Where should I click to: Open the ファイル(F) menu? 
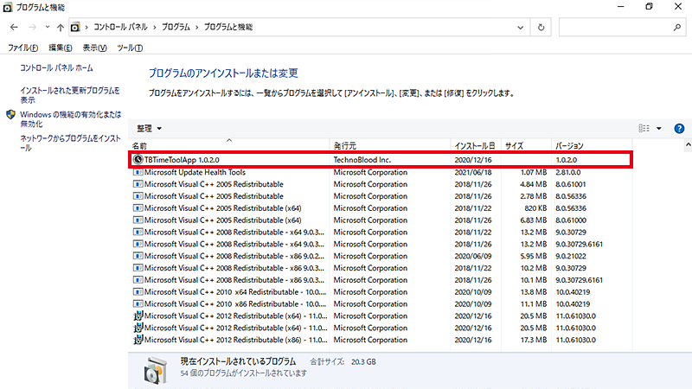pos(23,48)
